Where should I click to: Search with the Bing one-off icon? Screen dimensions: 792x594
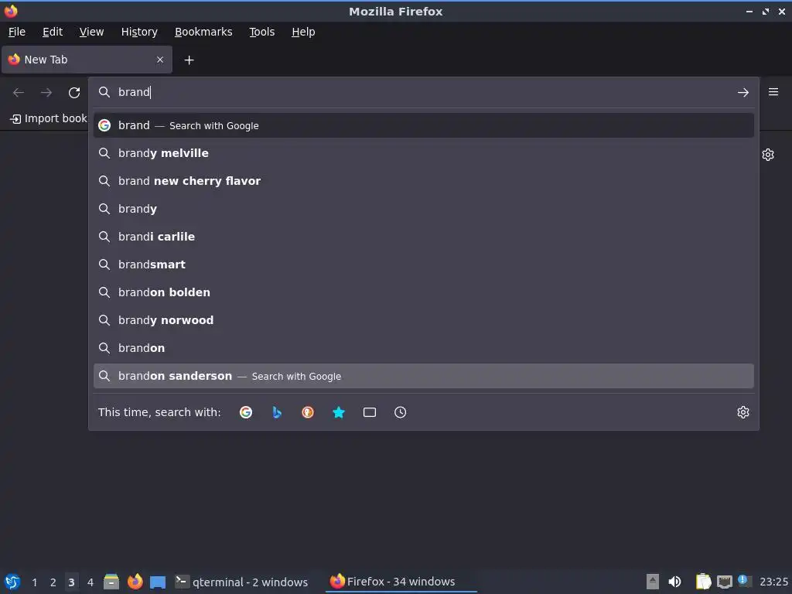[277, 412]
